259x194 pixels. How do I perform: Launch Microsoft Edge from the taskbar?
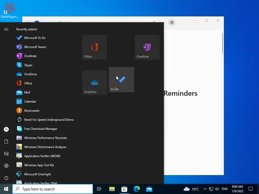point(137,189)
